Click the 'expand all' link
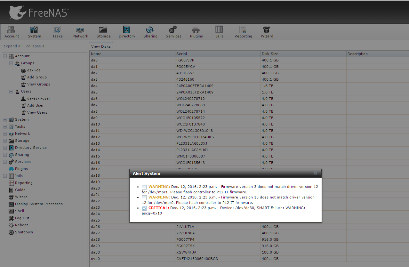The height and width of the screenshot is (267, 409). click(x=13, y=46)
